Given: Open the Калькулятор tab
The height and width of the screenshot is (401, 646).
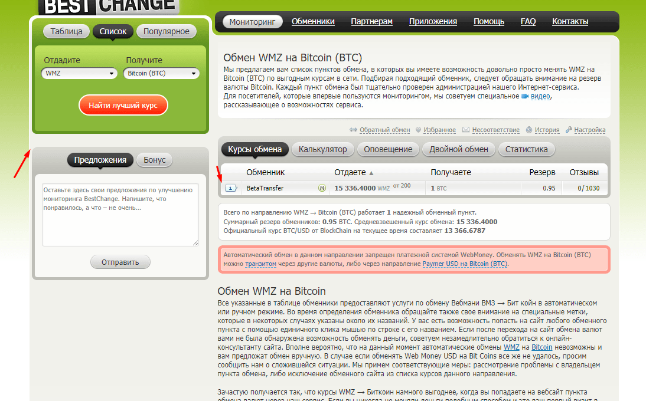Looking at the screenshot, I should click(x=322, y=149).
